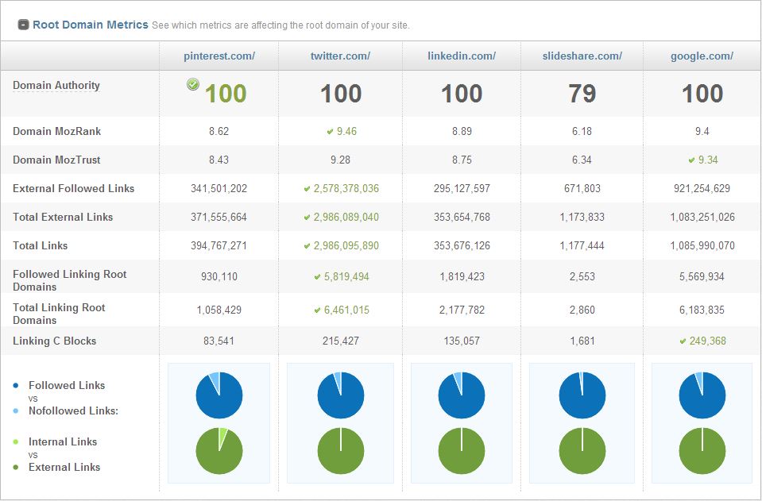The height and width of the screenshot is (501, 762).
Task: Click slideshare's MozTrust value 6.34
Action: (x=582, y=160)
